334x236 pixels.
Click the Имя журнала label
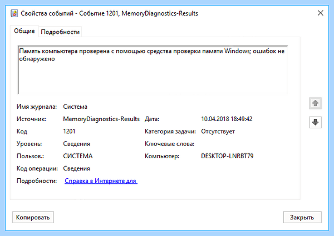tap(37, 107)
